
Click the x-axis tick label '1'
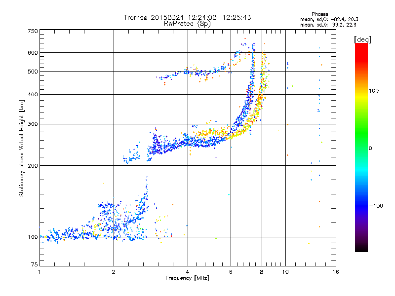[x=39, y=272]
